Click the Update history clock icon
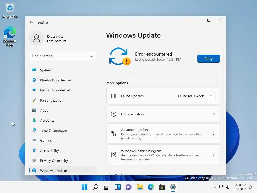This screenshot has height=193, width=257. 114,114
